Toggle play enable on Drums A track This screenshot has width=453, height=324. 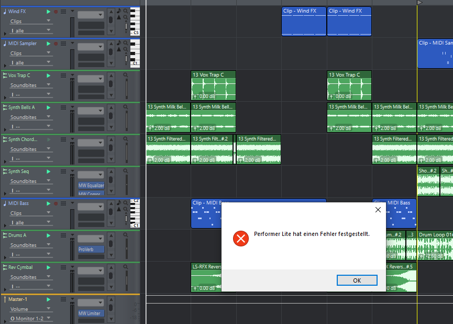coord(49,235)
